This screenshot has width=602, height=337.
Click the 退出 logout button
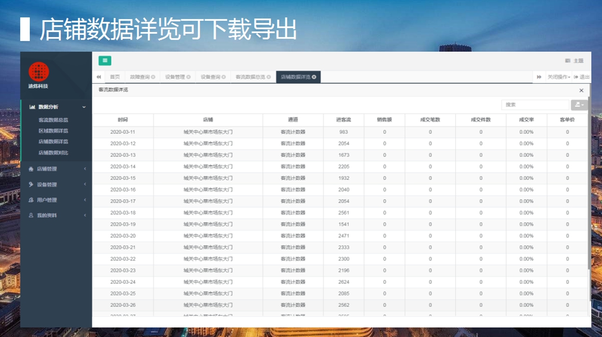(582, 77)
